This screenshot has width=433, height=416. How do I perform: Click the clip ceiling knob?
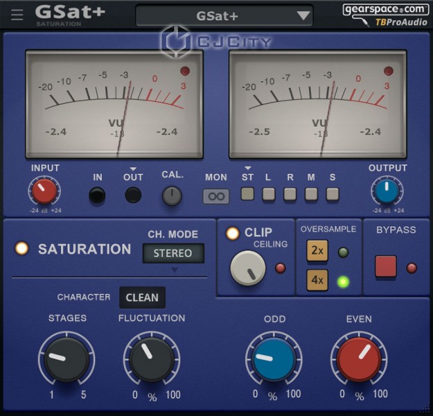(x=247, y=268)
